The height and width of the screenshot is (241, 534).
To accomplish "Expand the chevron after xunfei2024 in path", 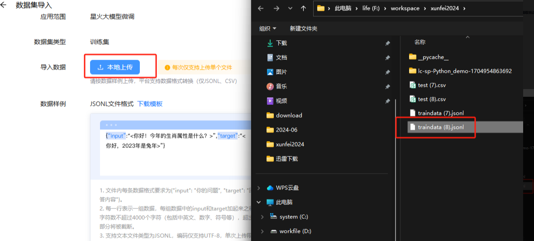I will tap(464, 9).
